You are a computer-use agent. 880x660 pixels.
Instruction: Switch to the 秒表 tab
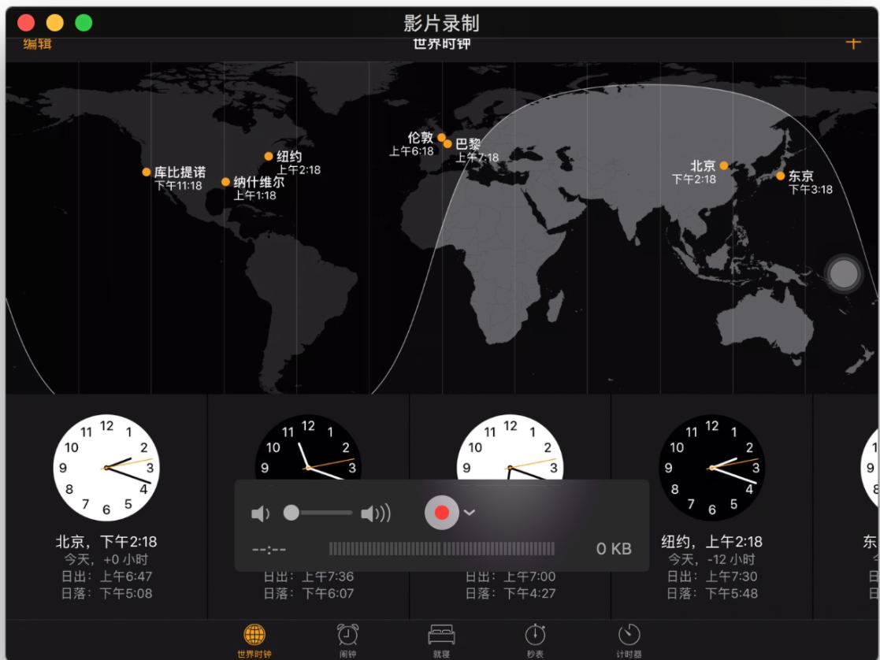pyautogui.click(x=535, y=634)
